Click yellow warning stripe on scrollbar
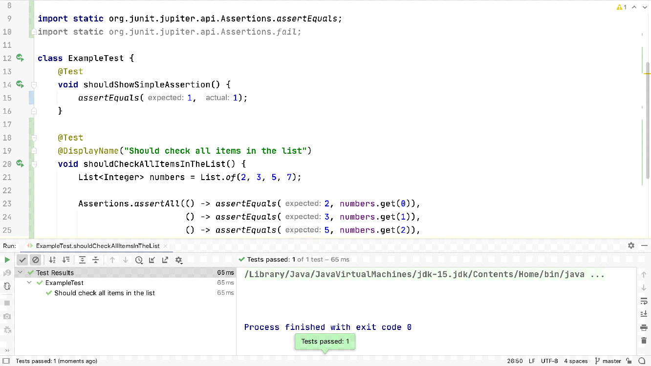 (x=648, y=74)
